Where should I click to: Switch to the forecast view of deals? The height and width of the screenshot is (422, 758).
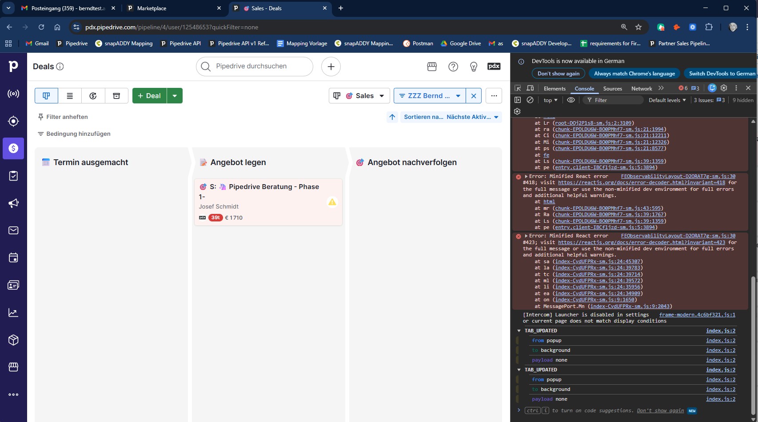point(93,95)
